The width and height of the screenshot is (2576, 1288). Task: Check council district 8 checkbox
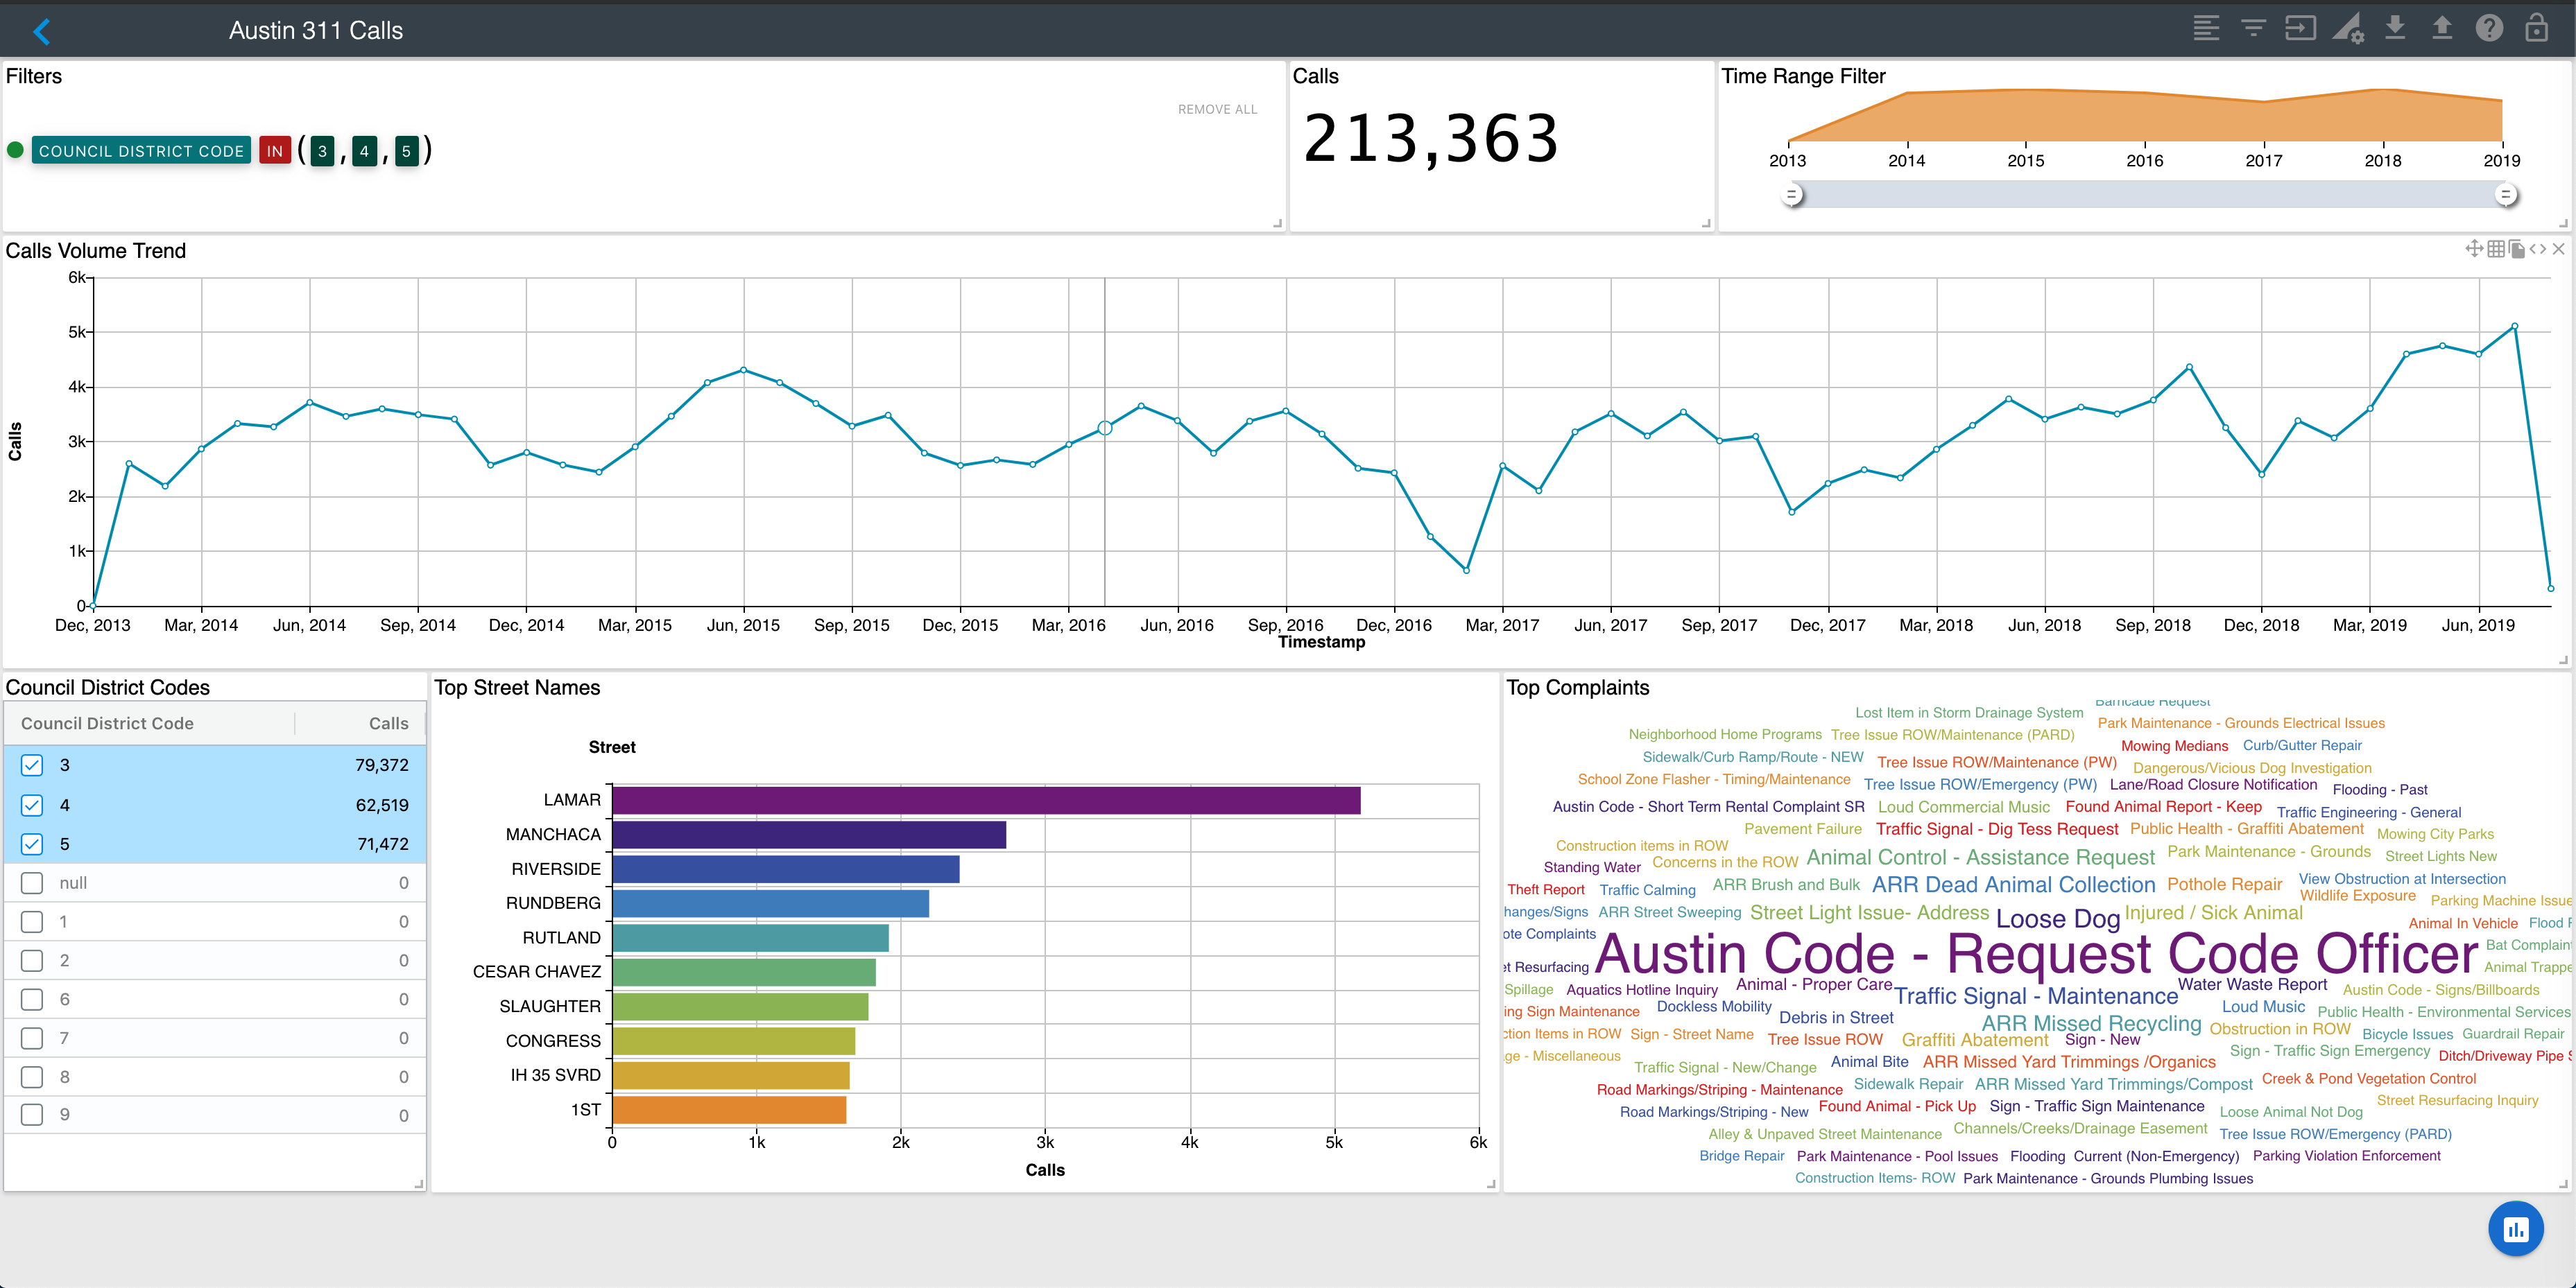pos(32,1077)
